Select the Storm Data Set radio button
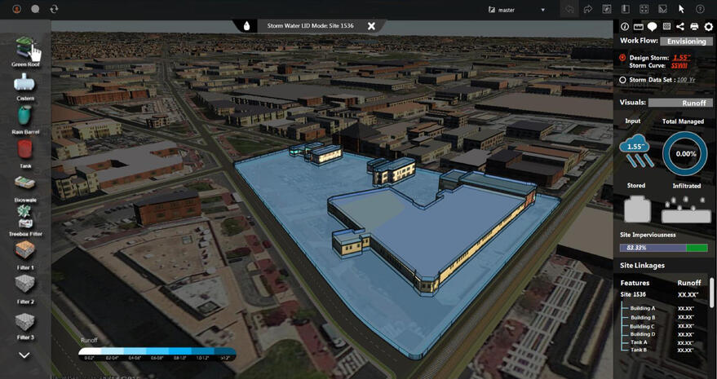 point(623,80)
